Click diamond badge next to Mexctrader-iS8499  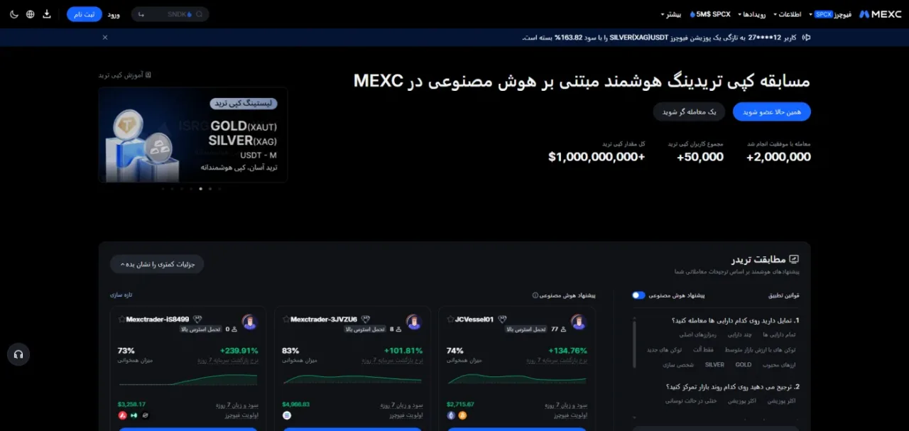point(198,320)
